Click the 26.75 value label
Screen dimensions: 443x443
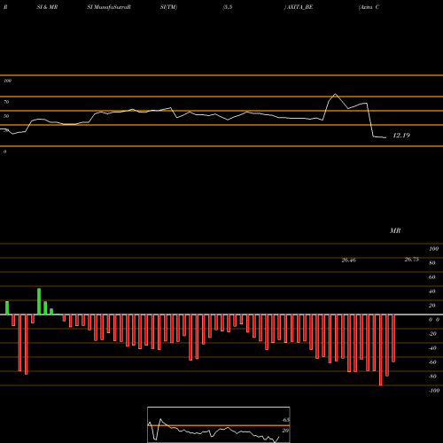(x=412, y=260)
